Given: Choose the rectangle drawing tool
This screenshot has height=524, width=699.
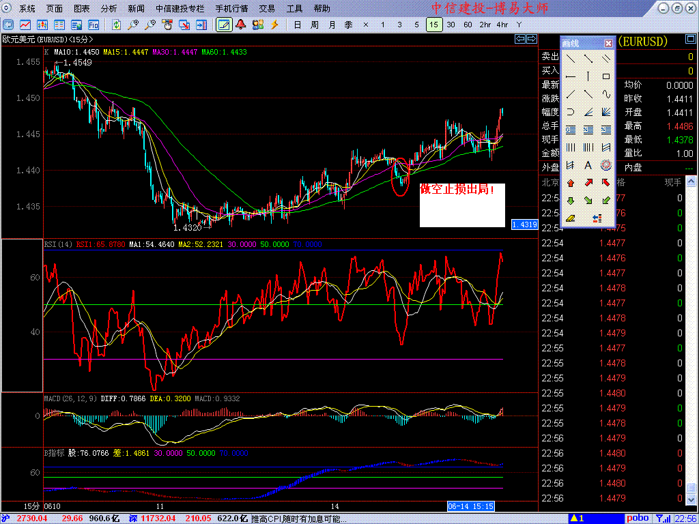Looking at the screenshot, I should (x=605, y=76).
